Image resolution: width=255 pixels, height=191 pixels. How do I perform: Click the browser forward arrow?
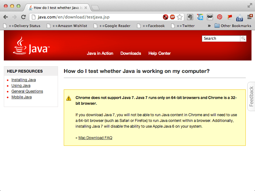15,17
